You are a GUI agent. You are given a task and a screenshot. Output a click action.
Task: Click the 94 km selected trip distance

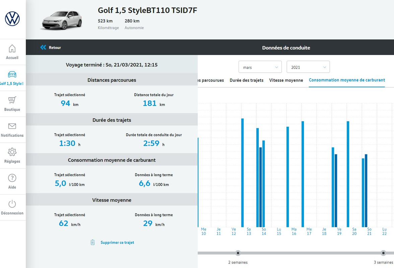coord(70,103)
